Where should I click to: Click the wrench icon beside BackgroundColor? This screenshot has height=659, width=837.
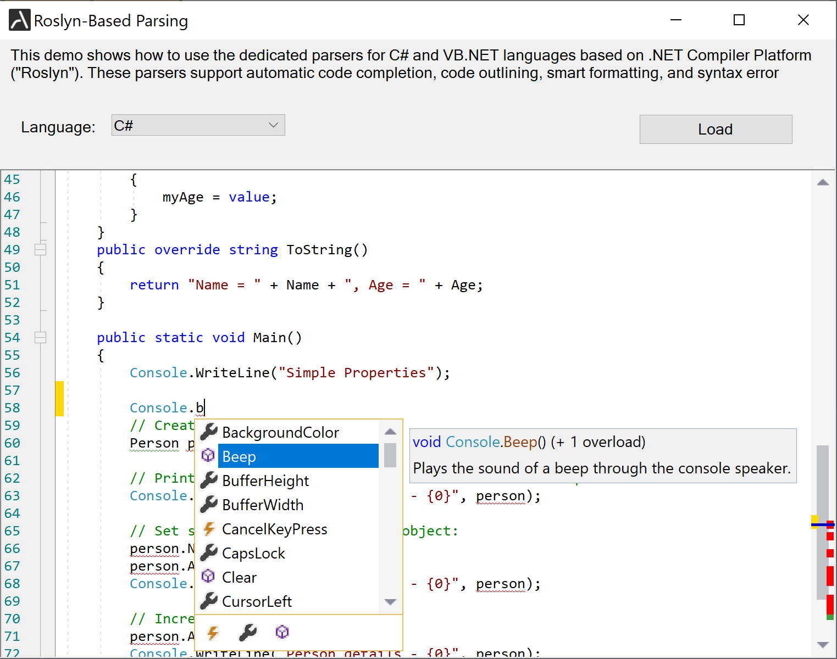tap(209, 432)
